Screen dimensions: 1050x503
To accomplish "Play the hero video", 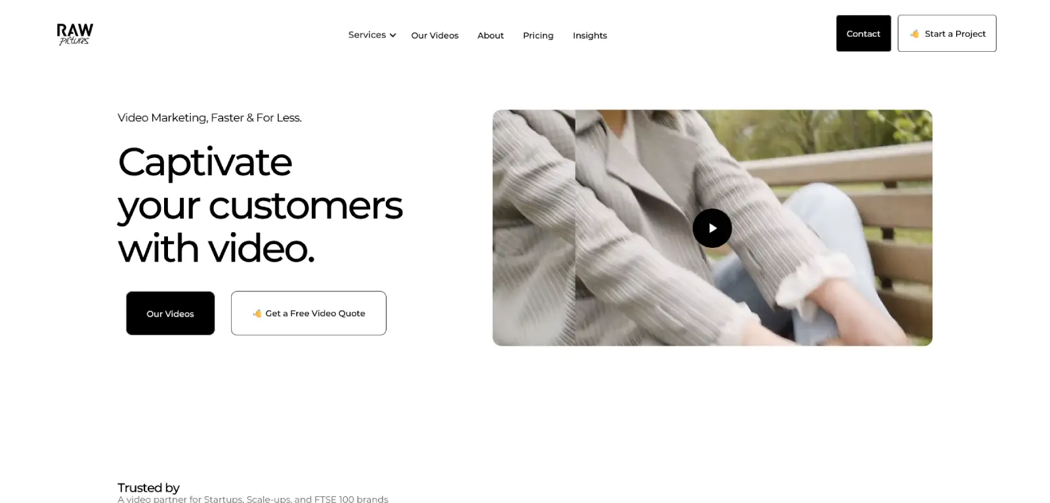I will pos(712,228).
